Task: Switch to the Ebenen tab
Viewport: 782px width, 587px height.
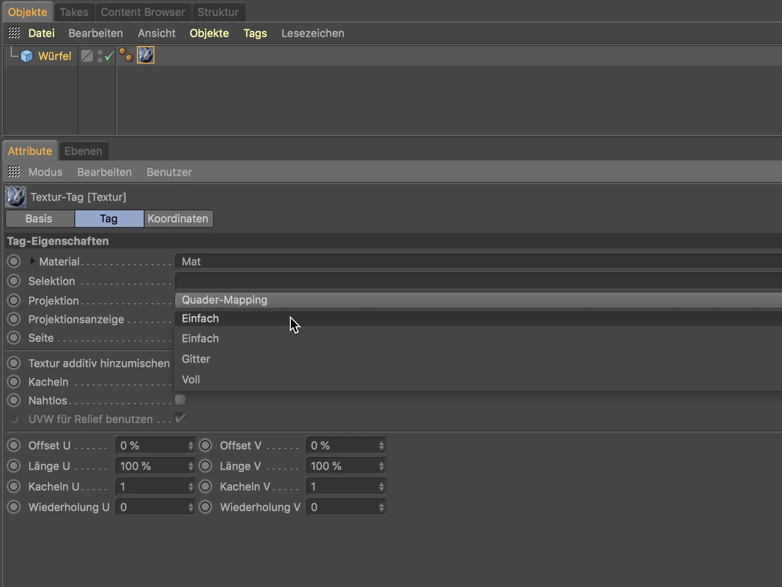Action: coord(84,151)
